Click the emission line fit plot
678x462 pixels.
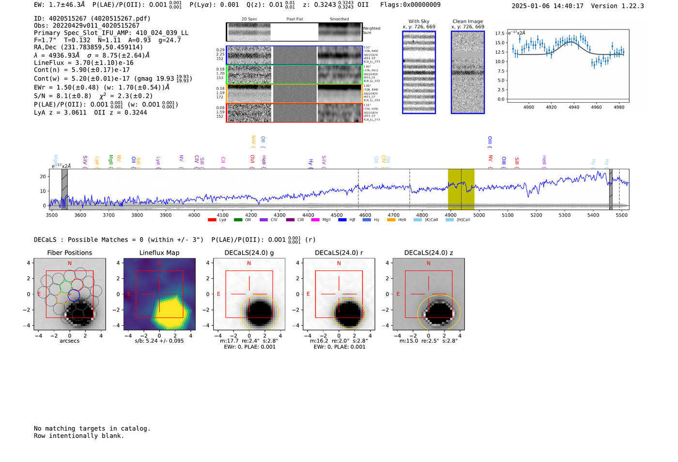pyautogui.click(x=568, y=66)
